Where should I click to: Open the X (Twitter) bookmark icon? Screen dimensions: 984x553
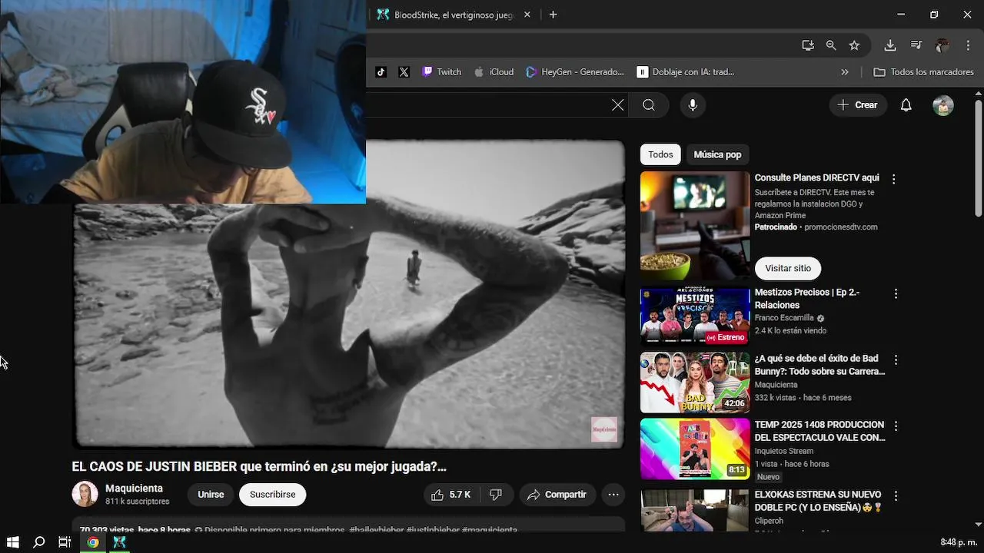[x=404, y=72]
